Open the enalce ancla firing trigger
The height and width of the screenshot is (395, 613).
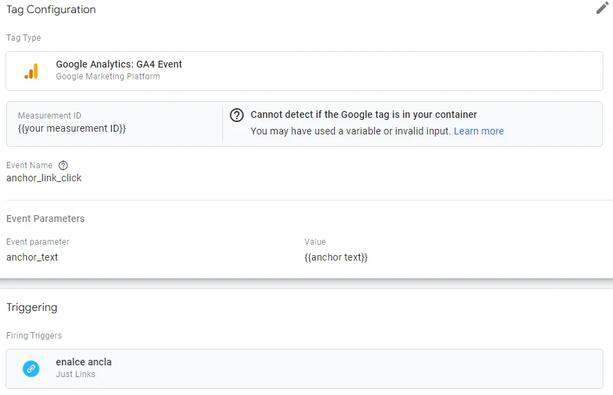pyautogui.click(x=84, y=362)
